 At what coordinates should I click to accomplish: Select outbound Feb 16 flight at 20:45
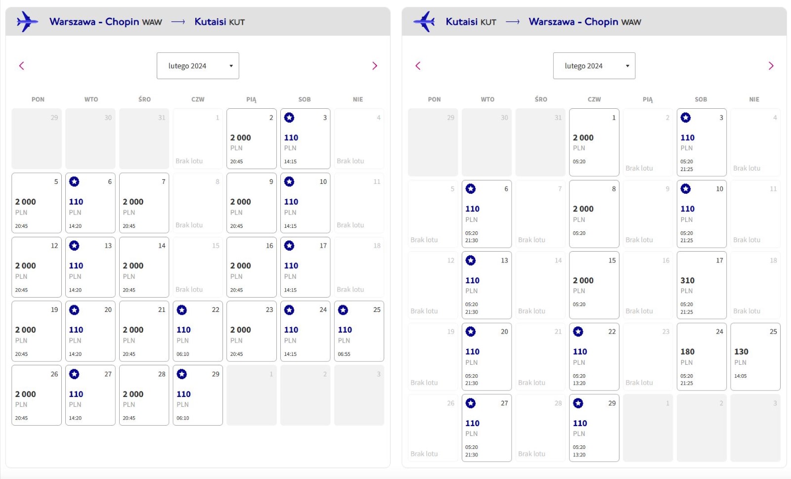[x=252, y=267]
